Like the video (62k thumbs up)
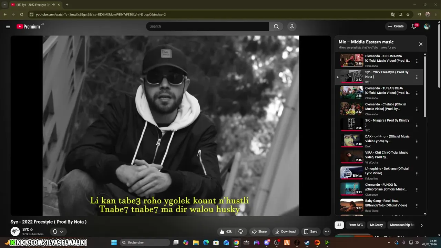The width and height of the screenshot is (441, 248). [x=226, y=231]
